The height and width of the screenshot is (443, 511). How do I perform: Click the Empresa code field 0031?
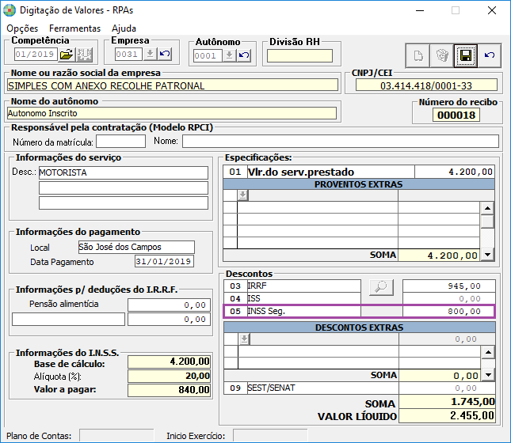(x=128, y=54)
